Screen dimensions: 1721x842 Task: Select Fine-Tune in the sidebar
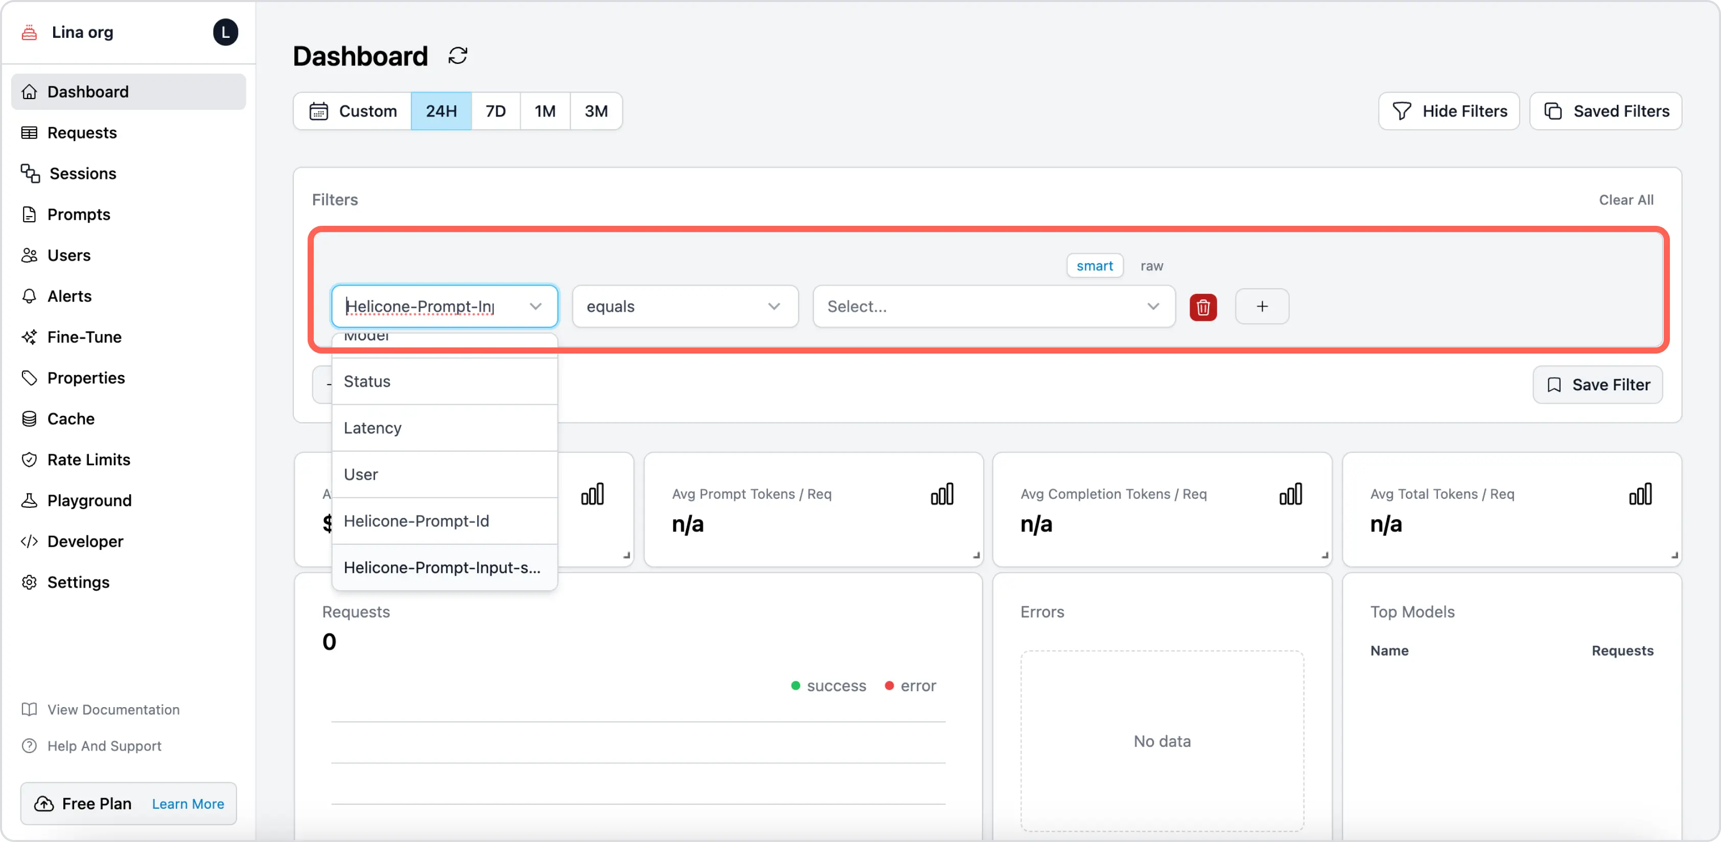pos(85,337)
